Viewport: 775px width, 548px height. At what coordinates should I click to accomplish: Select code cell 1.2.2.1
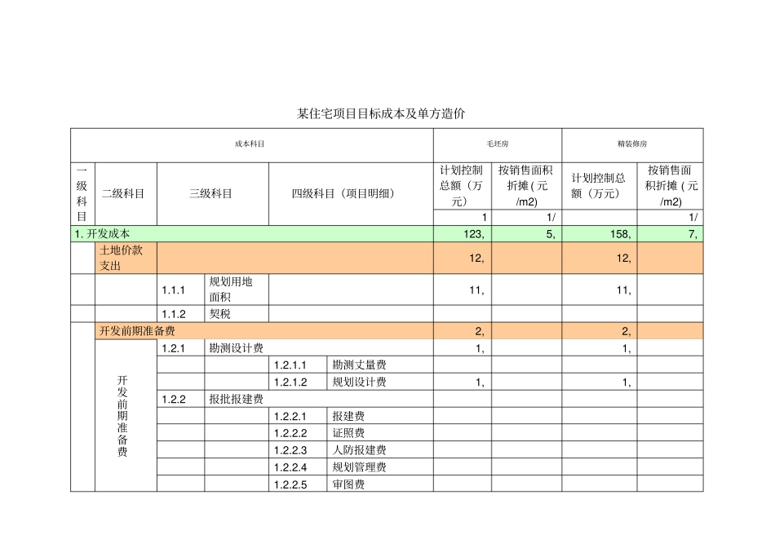pyautogui.click(x=298, y=416)
